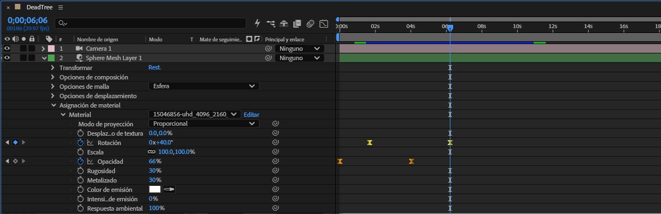Open the white Color de emisión swatch
The height and width of the screenshot is (214, 661).
tap(155, 190)
